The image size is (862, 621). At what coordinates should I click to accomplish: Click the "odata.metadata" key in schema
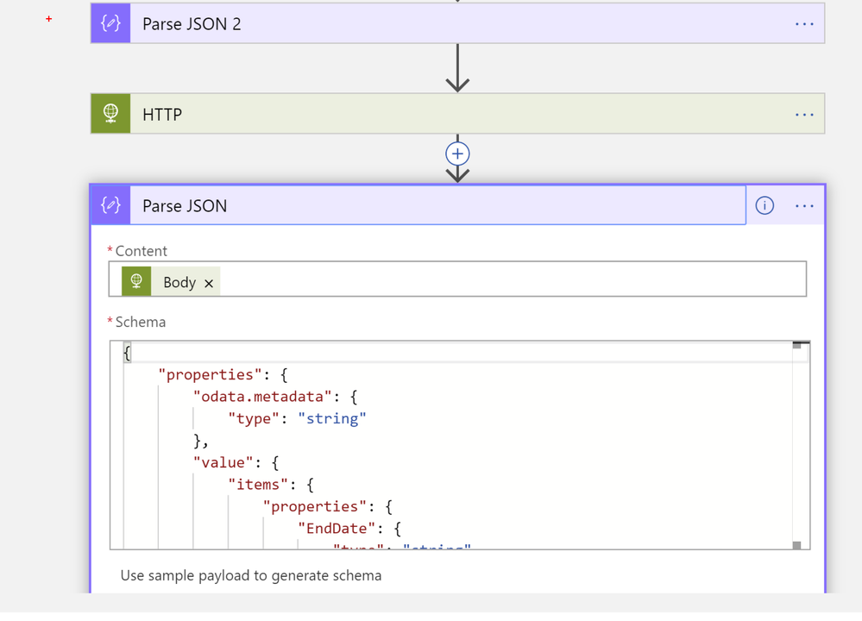pyautogui.click(x=262, y=397)
